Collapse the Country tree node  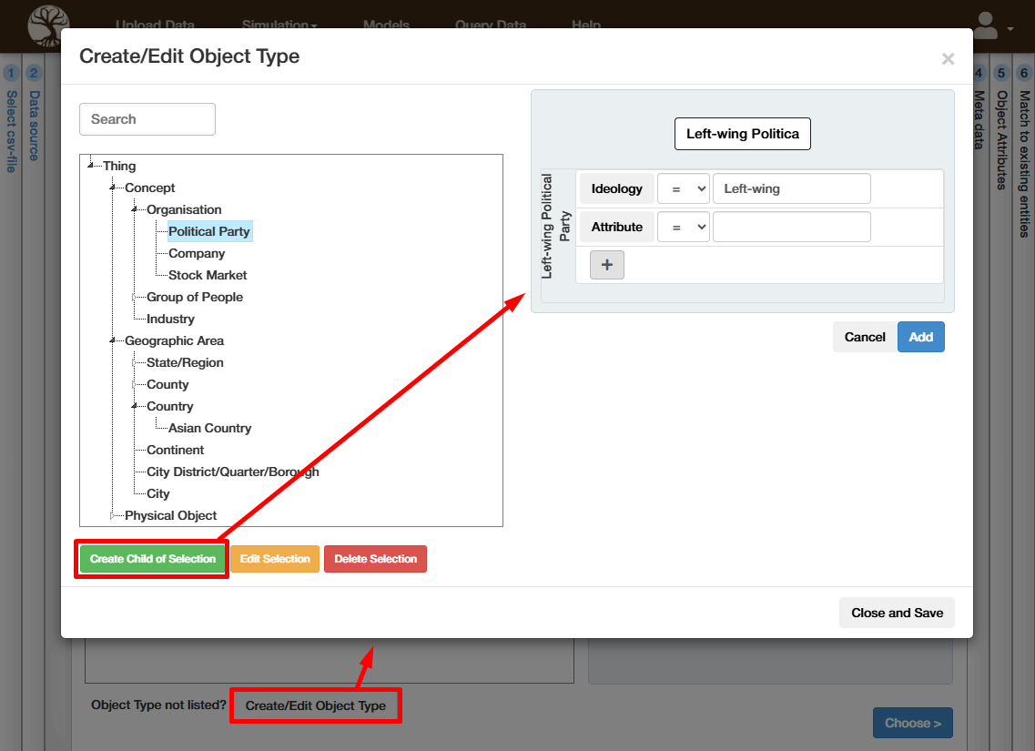coord(134,406)
